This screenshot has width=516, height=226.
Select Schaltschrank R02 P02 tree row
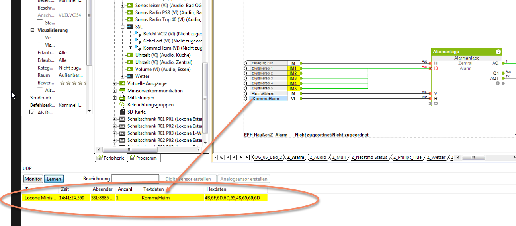coord(161,141)
